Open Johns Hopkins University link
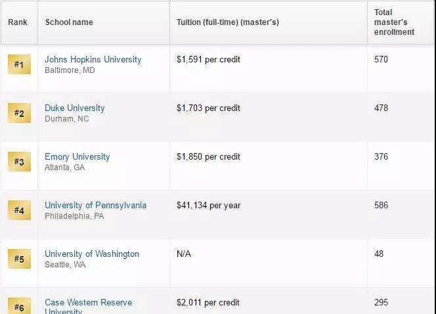The image size is (436, 314). [93, 59]
